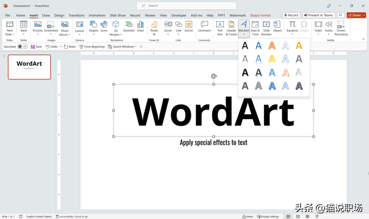Insert an Equation
The image size is (369, 219).
coord(292,28)
